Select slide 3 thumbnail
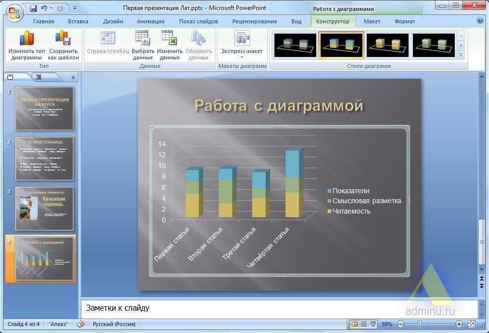The width and height of the screenshot is (489, 333). [x=44, y=209]
